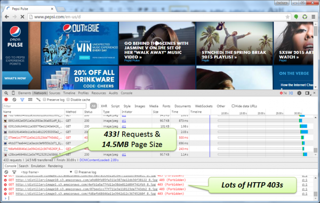Click the console filter funnel icon
The image size is (320, 203).
[x=14, y=172]
